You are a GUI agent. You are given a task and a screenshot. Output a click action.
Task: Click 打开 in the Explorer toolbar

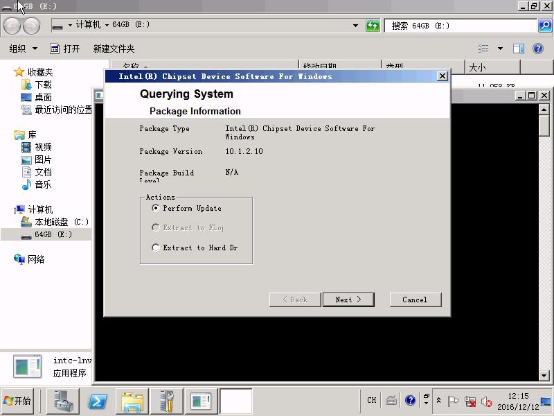tap(65, 49)
